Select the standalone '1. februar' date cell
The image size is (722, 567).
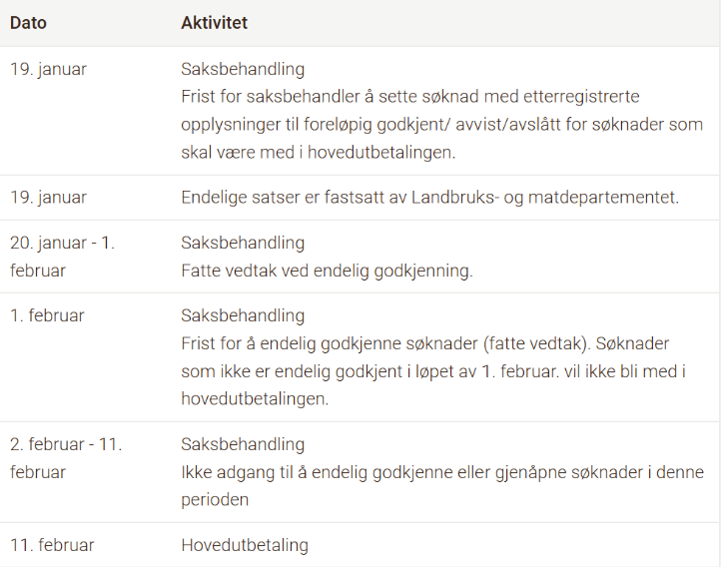pos(47,315)
